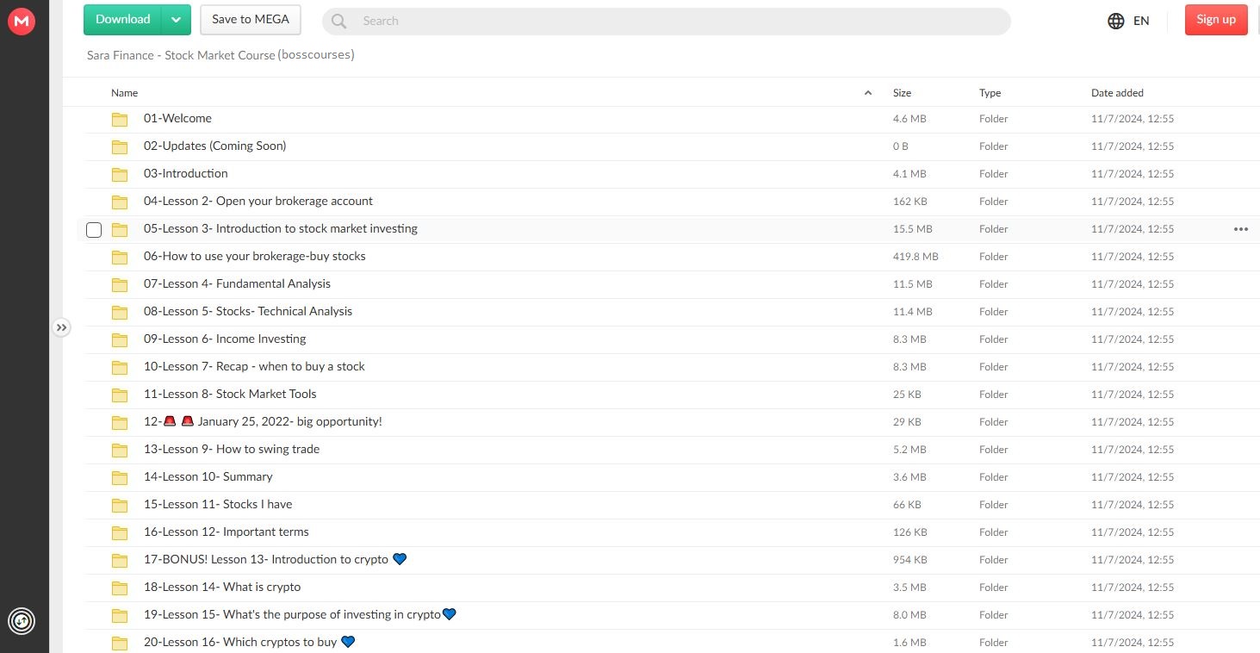Click the Save to MEGA button
This screenshot has height=653, width=1260.
click(x=251, y=20)
